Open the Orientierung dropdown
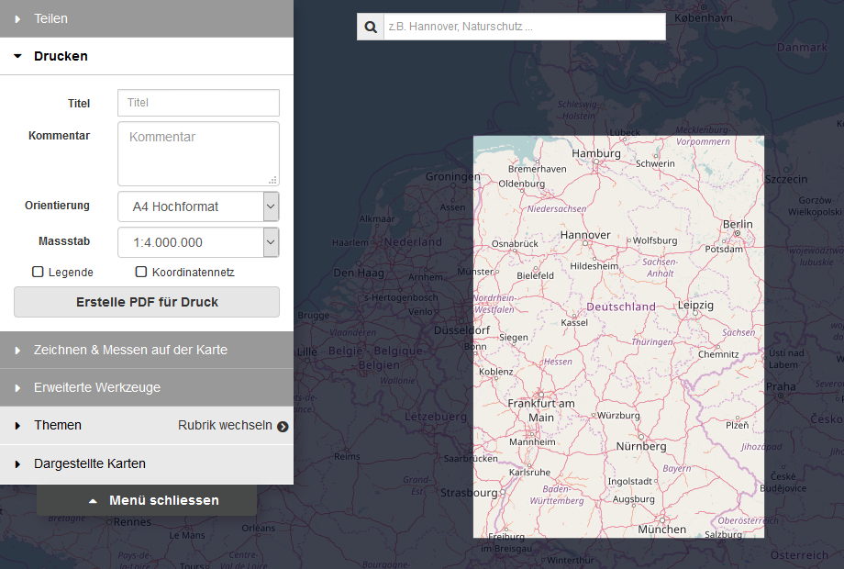Image resolution: width=844 pixels, height=569 pixels. tap(270, 206)
